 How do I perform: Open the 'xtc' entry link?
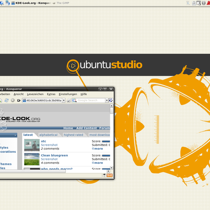tap(44, 141)
